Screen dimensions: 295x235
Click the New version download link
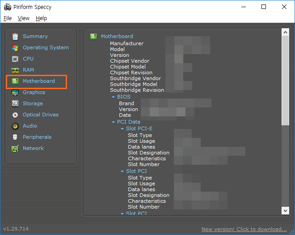pyautogui.click(x=244, y=229)
